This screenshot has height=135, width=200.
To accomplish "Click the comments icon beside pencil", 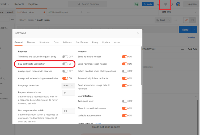I will [x=193, y=20].
